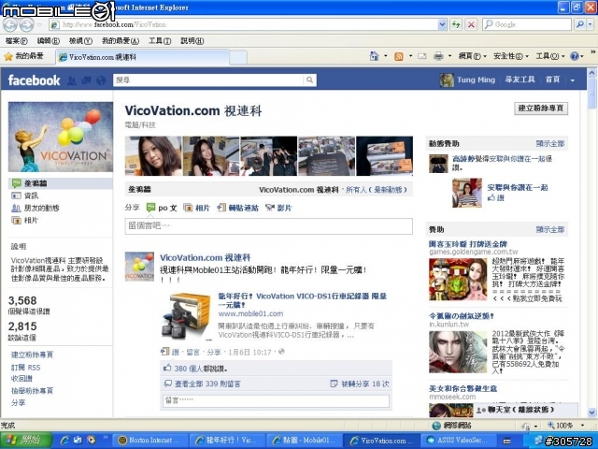The width and height of the screenshot is (598, 449).
Task: Click the photo share icon beside 相片
Action: 188,208
